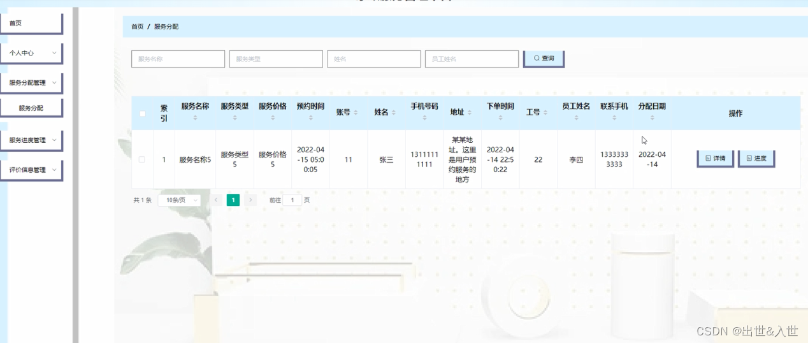Screen dimensions: 808x343
Task: Click the 查询 search button
Action: click(x=544, y=58)
